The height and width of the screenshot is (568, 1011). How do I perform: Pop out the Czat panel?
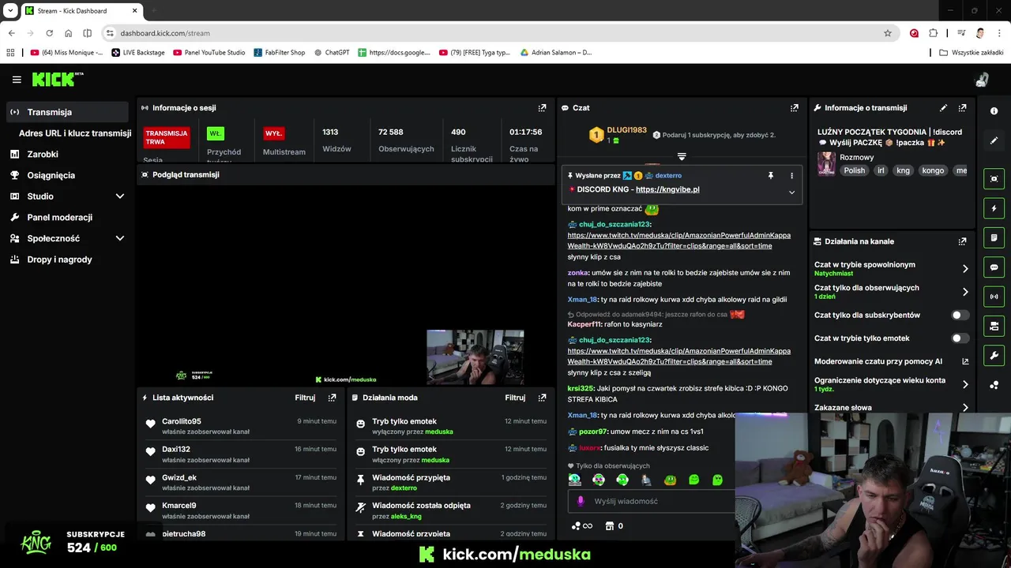pyautogui.click(x=794, y=108)
